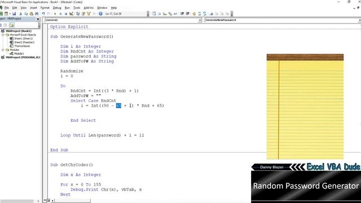
Task: Select Sheet1 (Sheet1) in the project tree
Action: point(24,39)
